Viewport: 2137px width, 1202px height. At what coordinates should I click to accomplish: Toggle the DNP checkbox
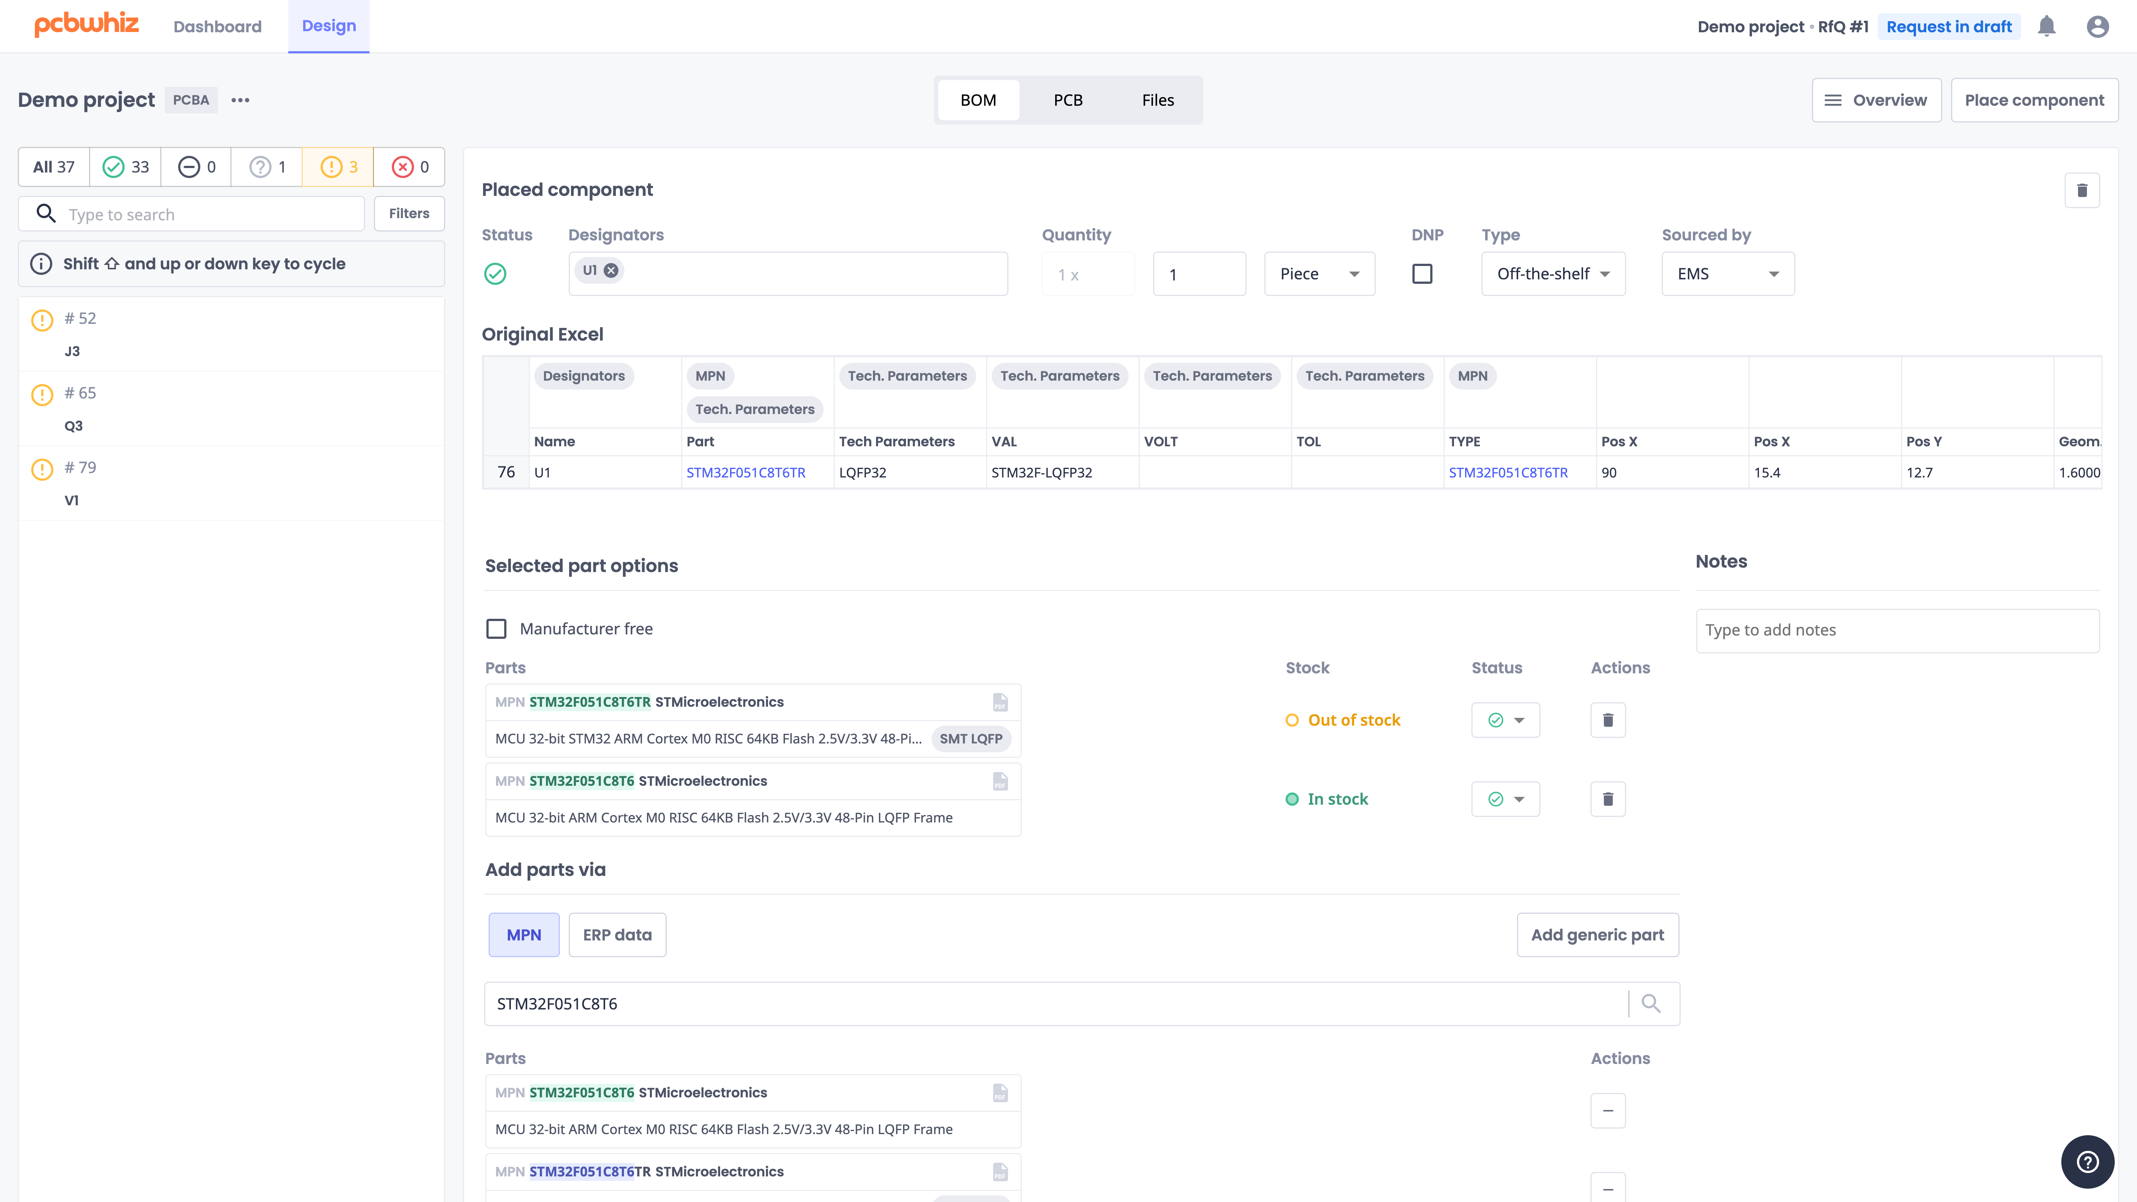click(1422, 274)
